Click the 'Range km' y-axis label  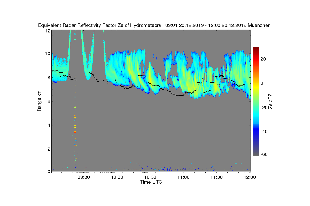pos(39,101)
